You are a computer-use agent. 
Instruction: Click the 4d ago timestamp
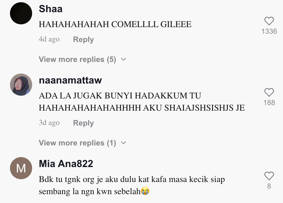coord(49,39)
